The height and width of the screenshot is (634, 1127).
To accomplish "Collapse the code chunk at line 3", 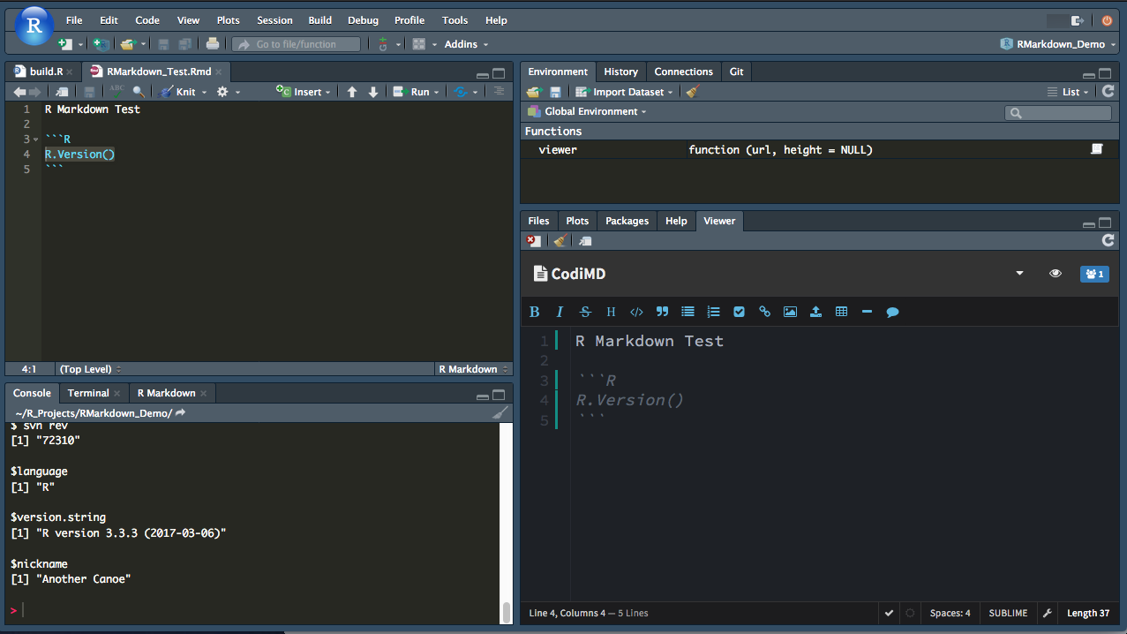I will pos(35,140).
